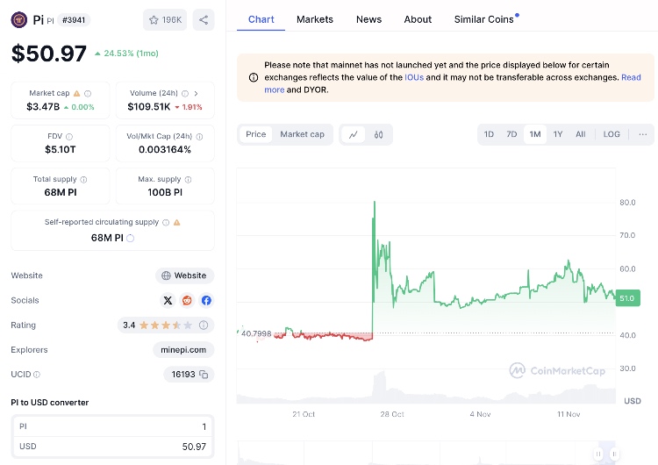Open the IOUs link in notice
The width and height of the screenshot is (658, 465).
click(414, 77)
